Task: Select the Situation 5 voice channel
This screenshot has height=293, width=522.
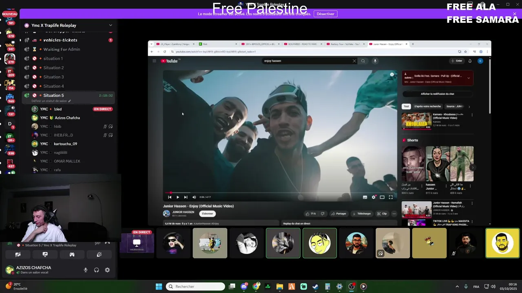Action: pos(69,95)
